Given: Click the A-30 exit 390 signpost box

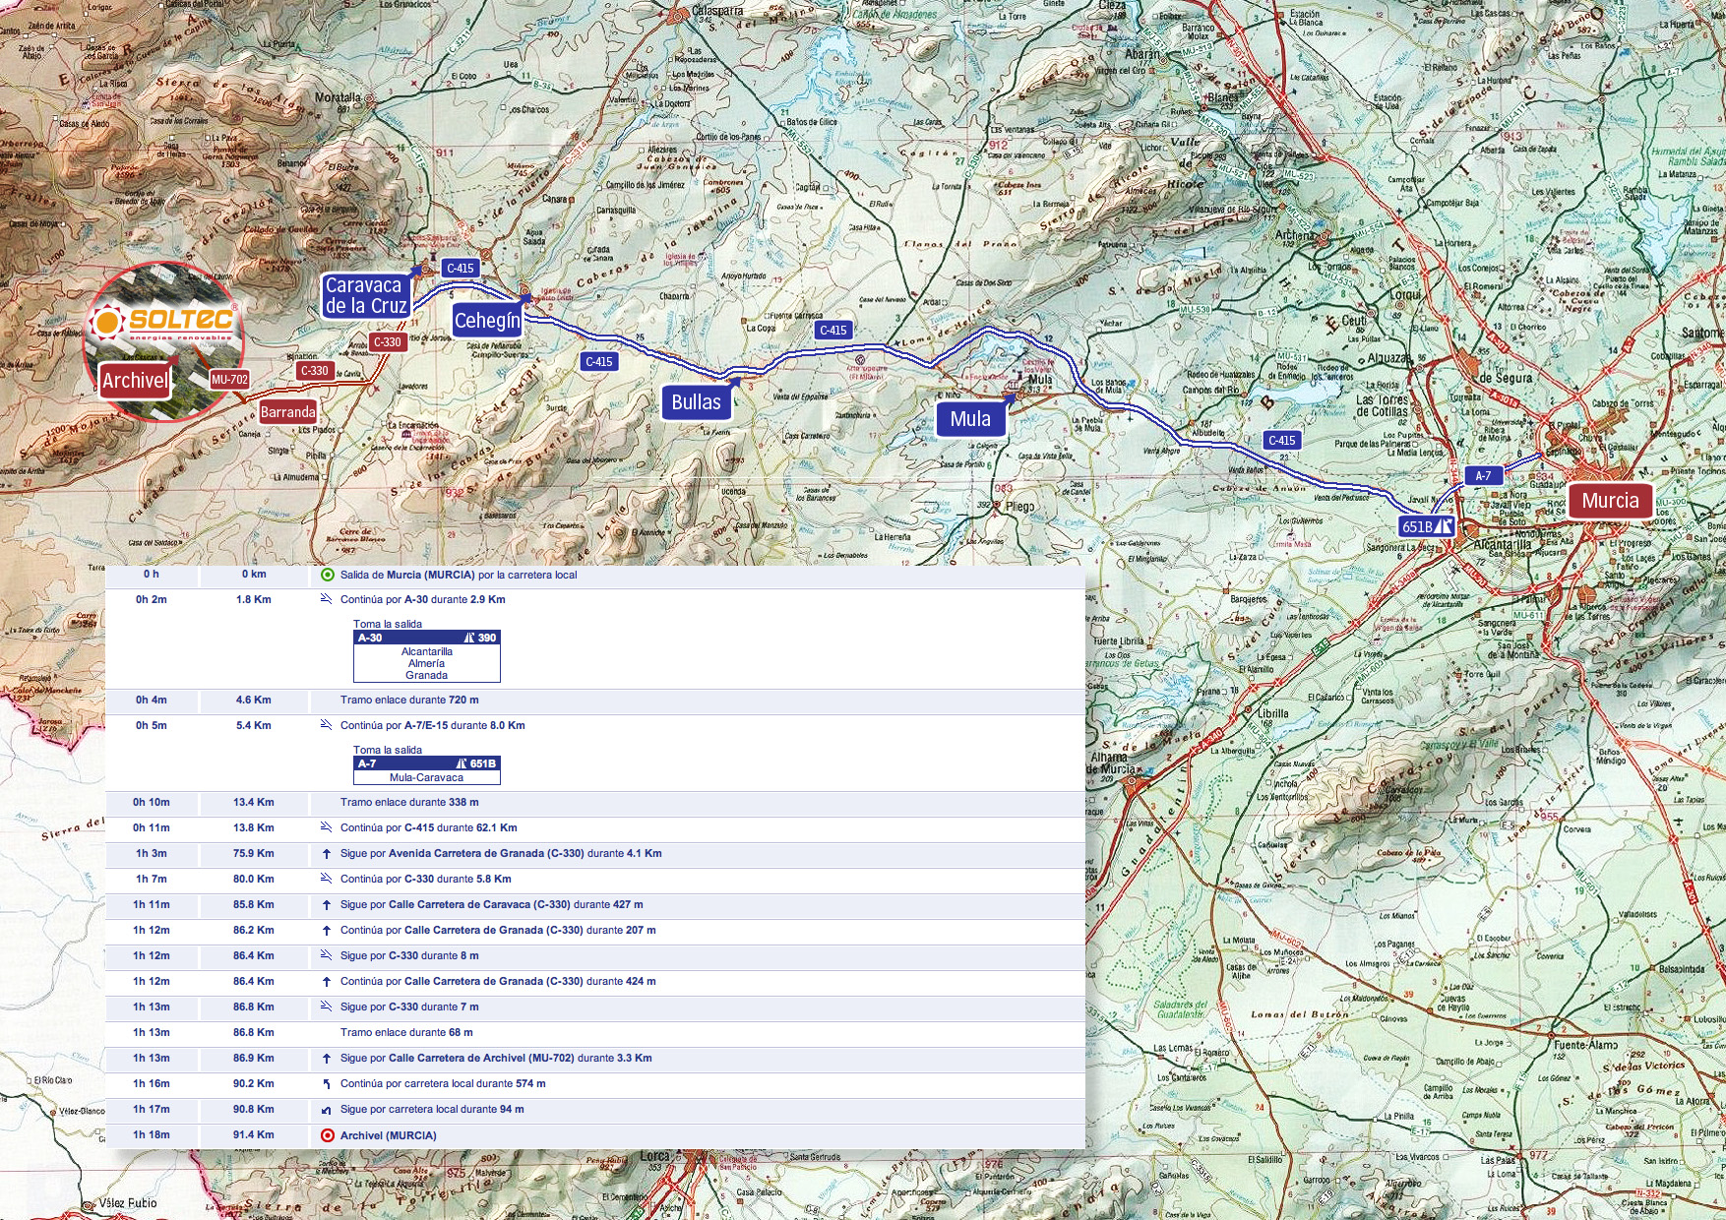Looking at the screenshot, I should tap(427, 656).
